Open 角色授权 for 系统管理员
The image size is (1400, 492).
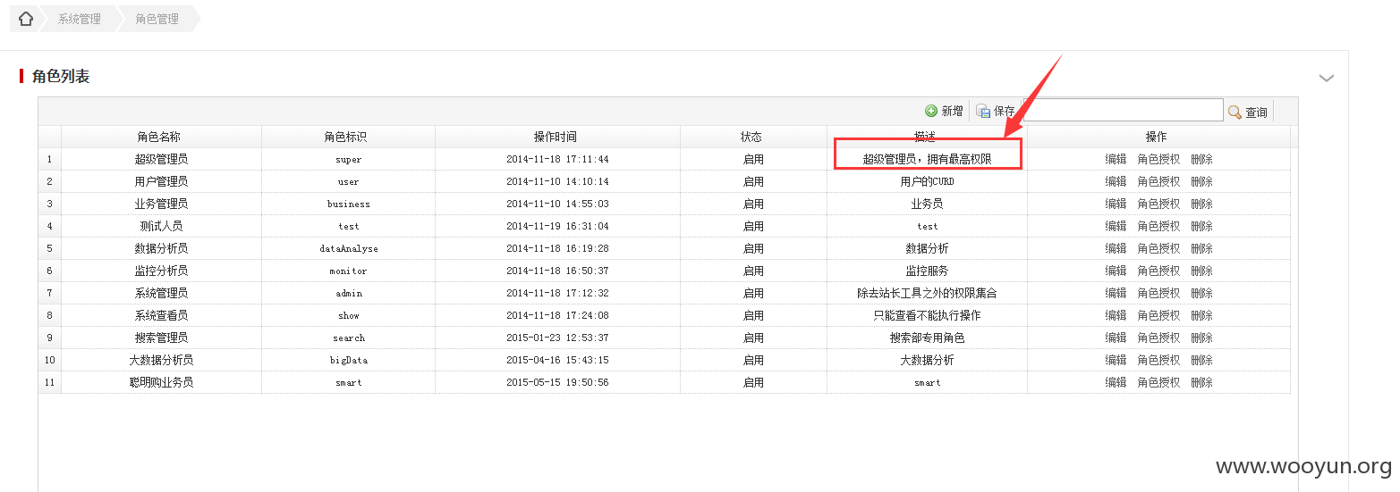click(1158, 293)
